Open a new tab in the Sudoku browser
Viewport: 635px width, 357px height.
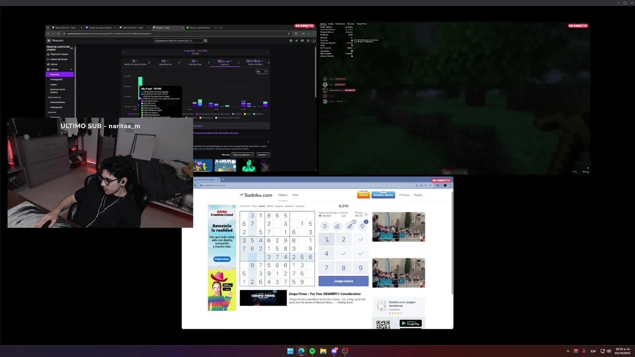coord(223,179)
